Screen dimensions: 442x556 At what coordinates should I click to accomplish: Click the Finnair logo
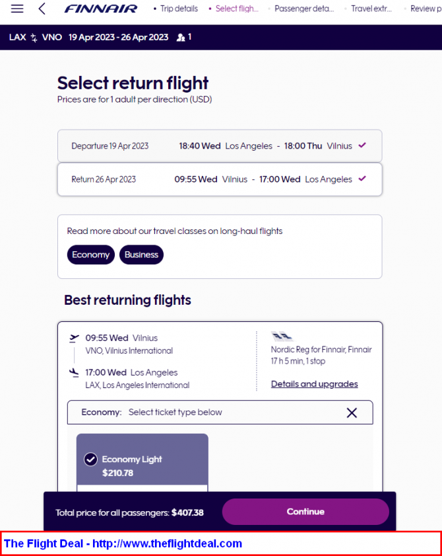100,9
